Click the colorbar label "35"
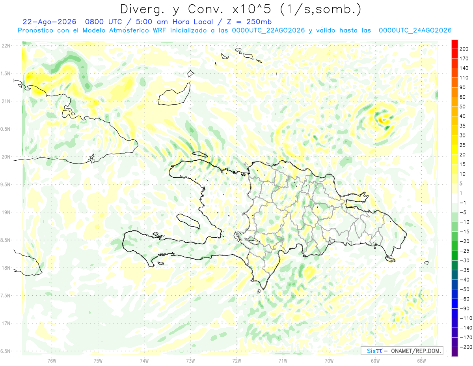This screenshot has height=366, width=473. (462, 126)
